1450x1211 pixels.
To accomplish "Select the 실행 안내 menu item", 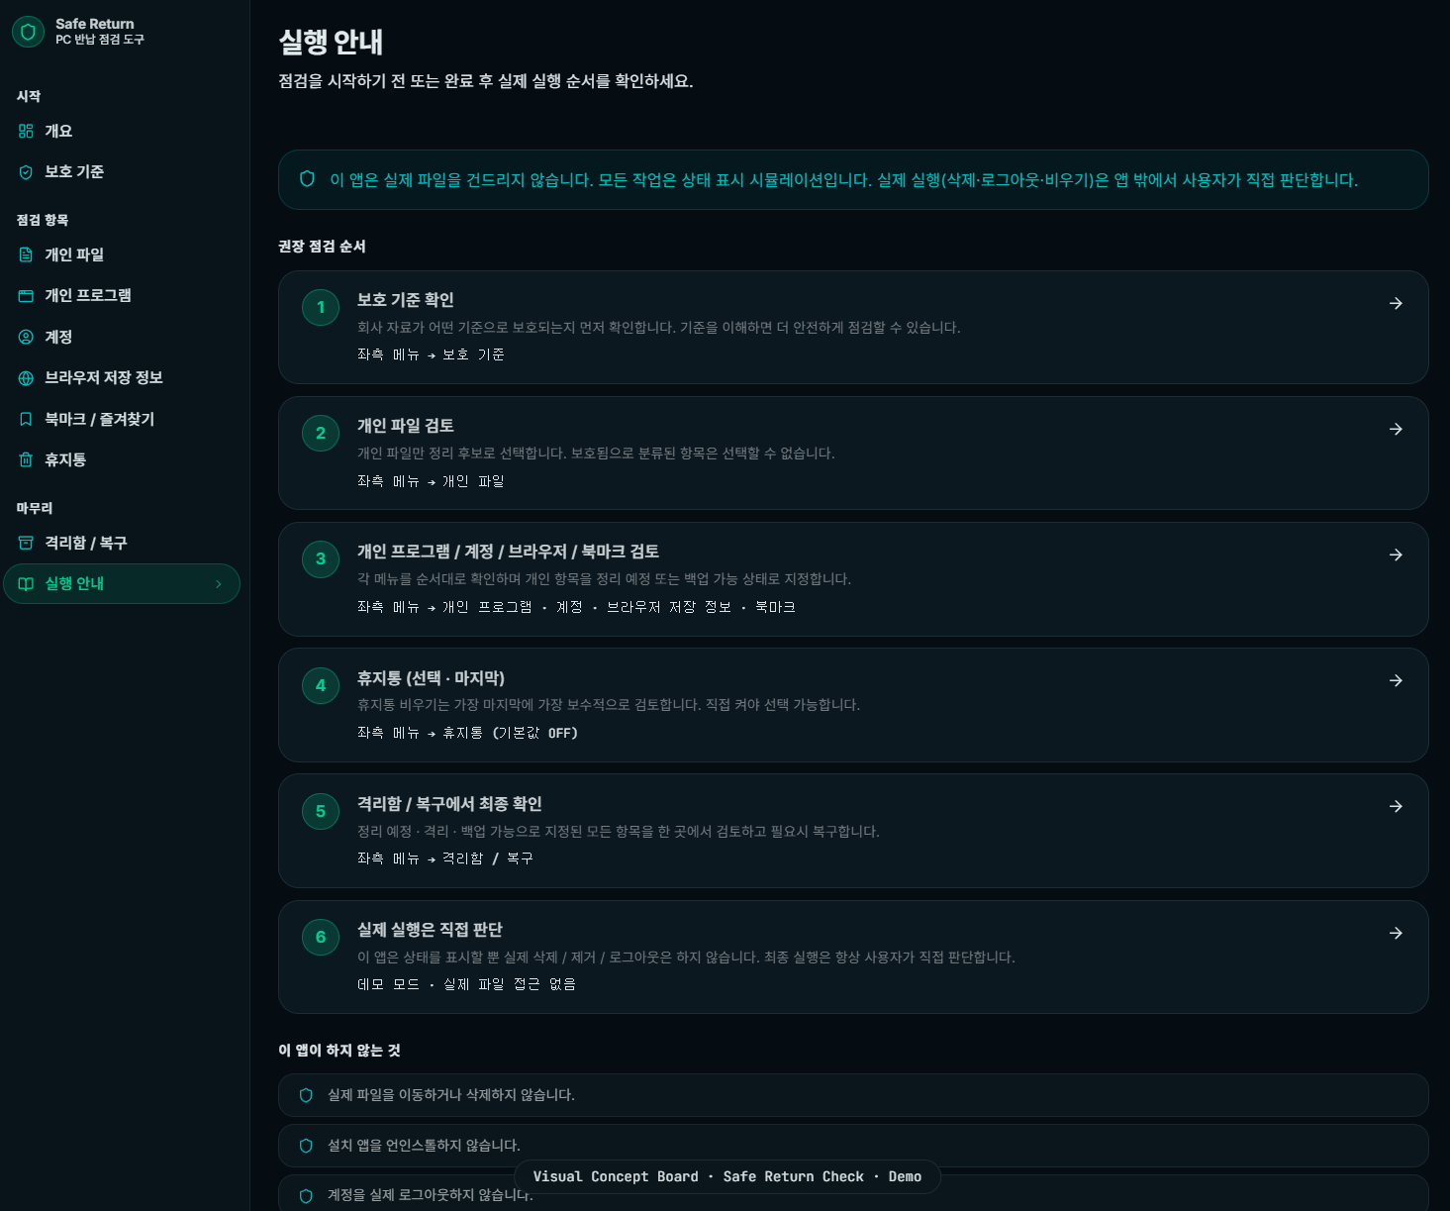I will pyautogui.click(x=74, y=584).
